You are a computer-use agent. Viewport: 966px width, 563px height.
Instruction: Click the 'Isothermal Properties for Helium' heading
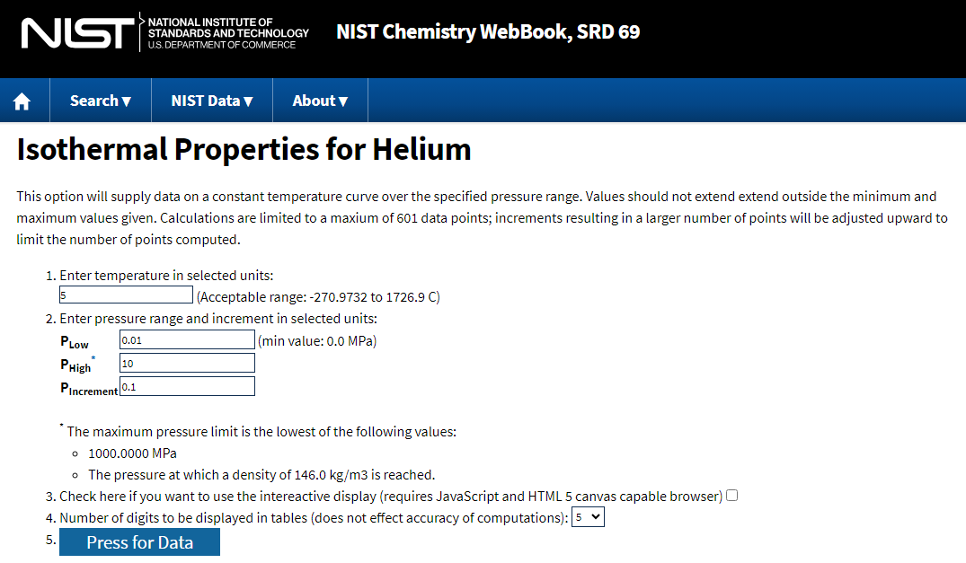(244, 149)
